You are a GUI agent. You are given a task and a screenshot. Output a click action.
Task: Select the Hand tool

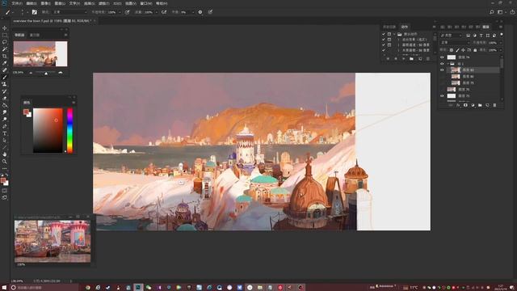[5, 154]
